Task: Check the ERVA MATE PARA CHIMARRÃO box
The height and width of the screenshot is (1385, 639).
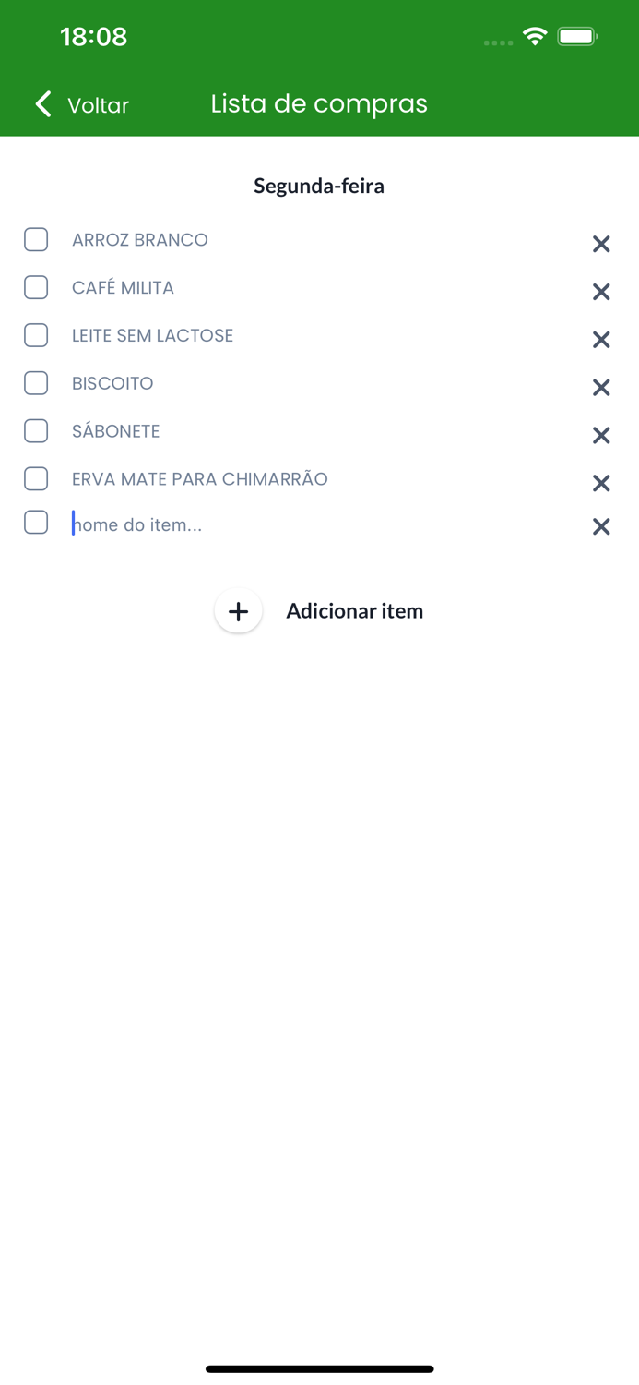Action: point(36,478)
